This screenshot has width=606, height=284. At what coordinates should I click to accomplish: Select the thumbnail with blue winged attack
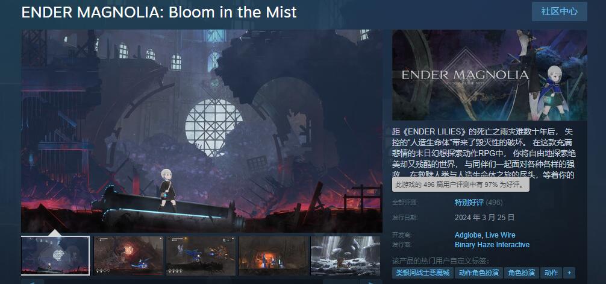coord(201,256)
